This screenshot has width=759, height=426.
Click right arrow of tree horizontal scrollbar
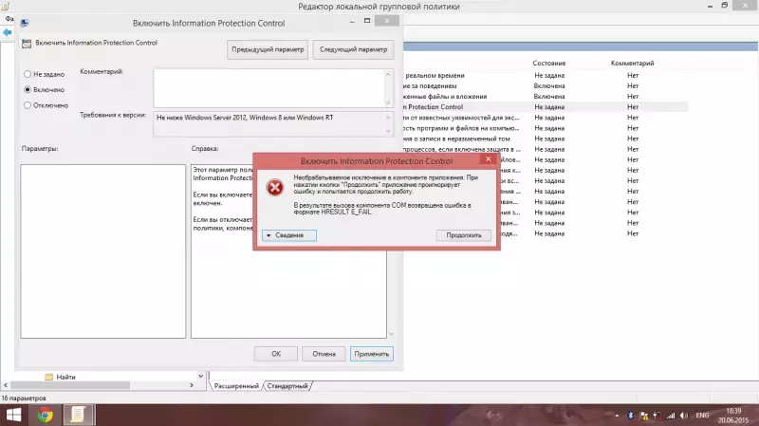tap(192, 385)
